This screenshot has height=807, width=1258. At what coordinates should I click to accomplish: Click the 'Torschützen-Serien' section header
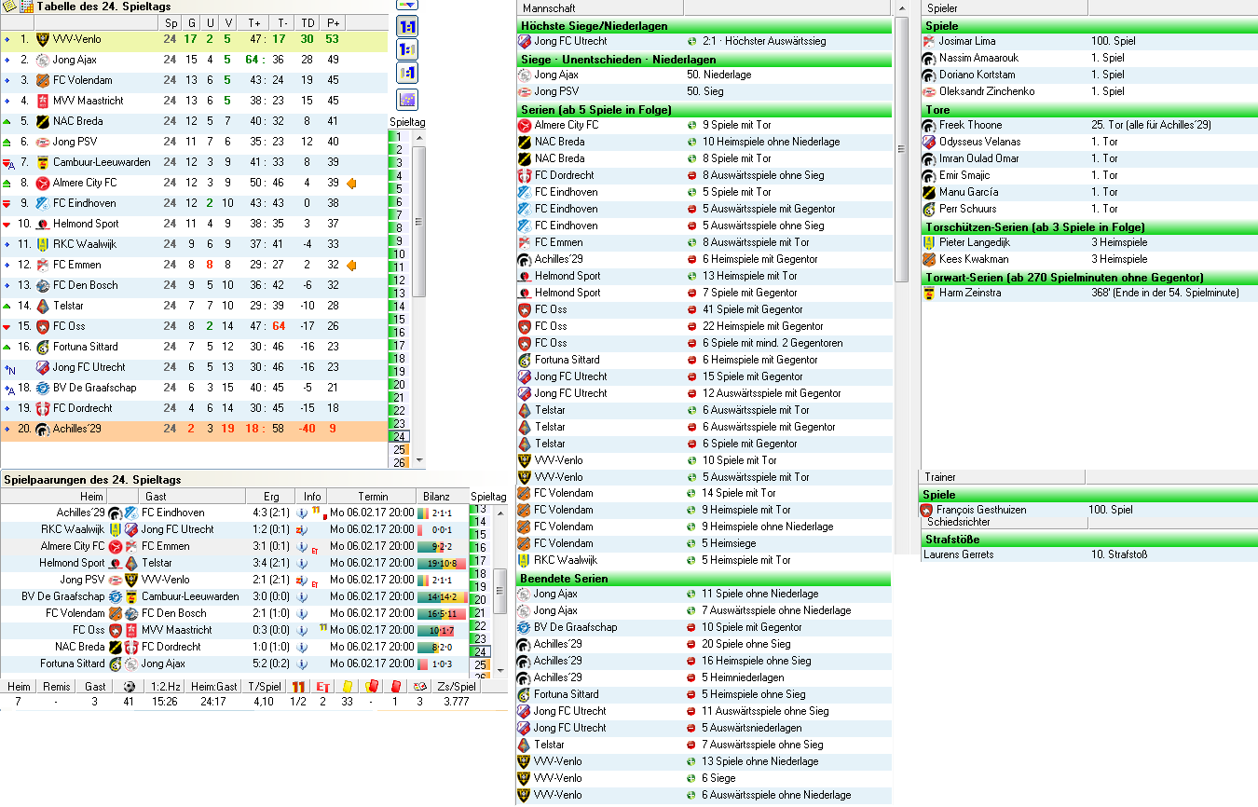tap(1089, 227)
